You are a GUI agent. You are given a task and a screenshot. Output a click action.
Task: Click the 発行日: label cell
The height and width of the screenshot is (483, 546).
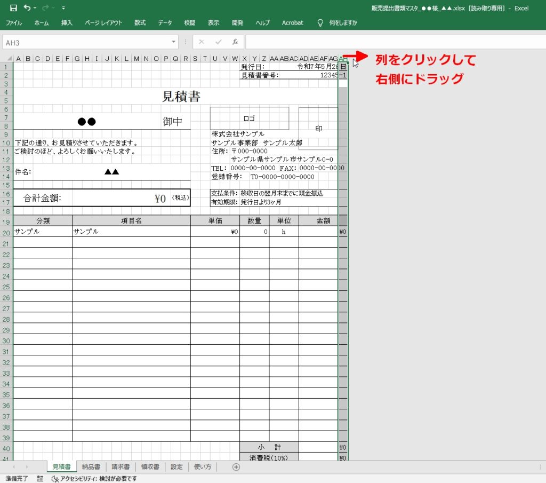click(253, 67)
